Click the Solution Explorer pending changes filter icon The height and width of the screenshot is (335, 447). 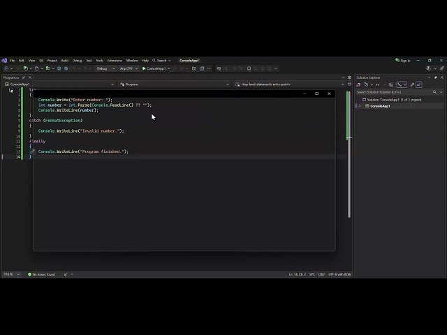[366, 84]
